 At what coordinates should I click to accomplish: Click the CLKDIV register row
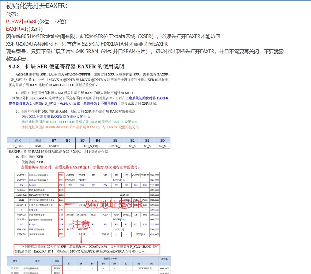click(31, 273)
